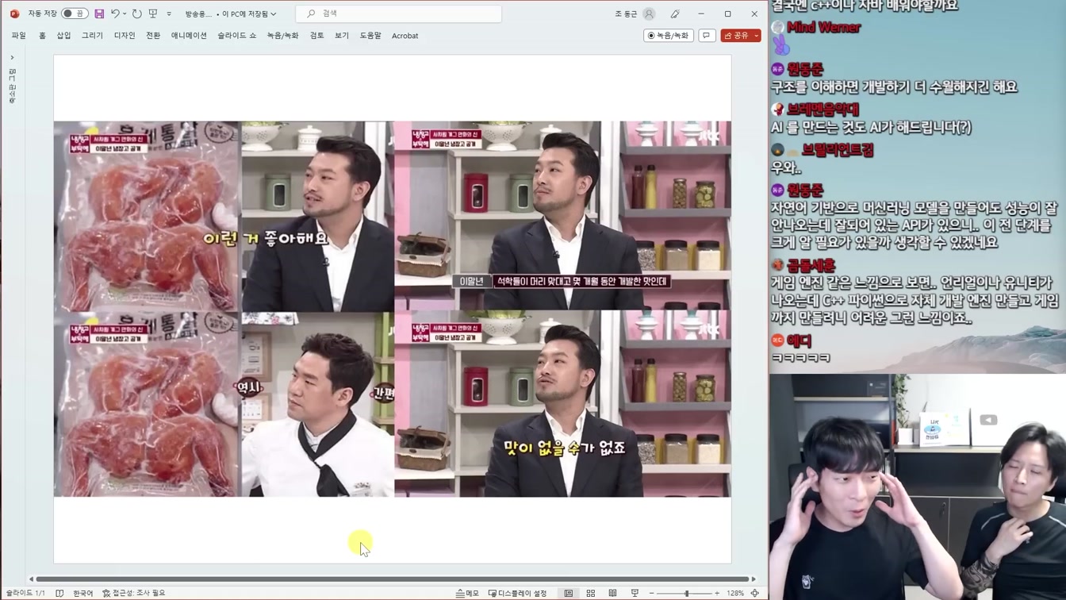Switch to the 홈 ribbon tab
This screenshot has height=600, width=1066.
[42, 36]
